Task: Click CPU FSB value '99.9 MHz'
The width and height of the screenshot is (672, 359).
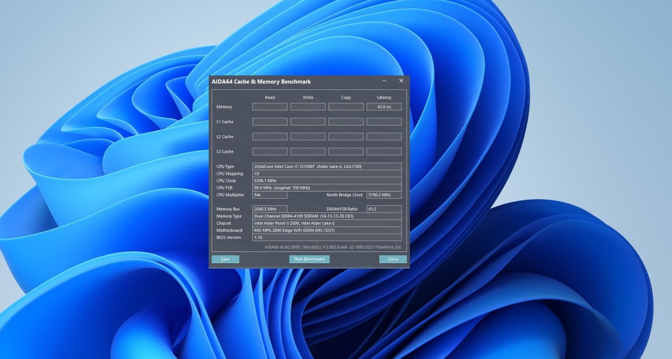Action: [x=327, y=188]
